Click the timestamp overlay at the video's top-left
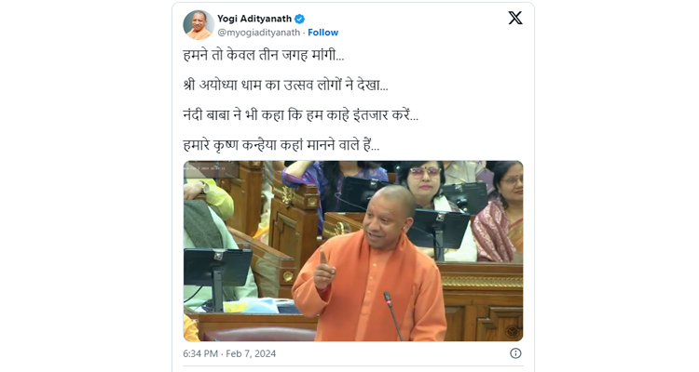Screen dimensions: 699x372 point(206,168)
